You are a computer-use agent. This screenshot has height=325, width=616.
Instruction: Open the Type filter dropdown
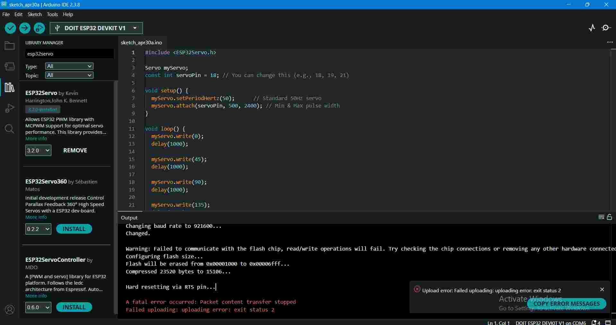(x=69, y=66)
